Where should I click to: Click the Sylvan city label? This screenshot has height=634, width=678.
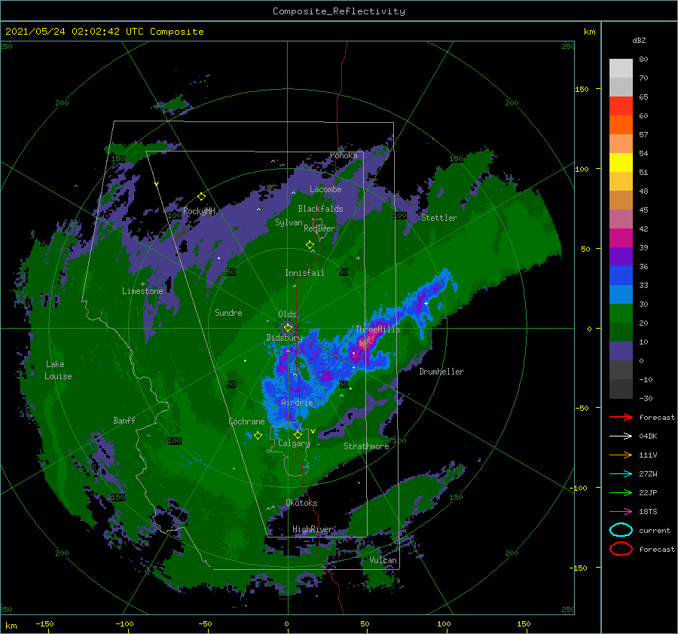point(289,222)
